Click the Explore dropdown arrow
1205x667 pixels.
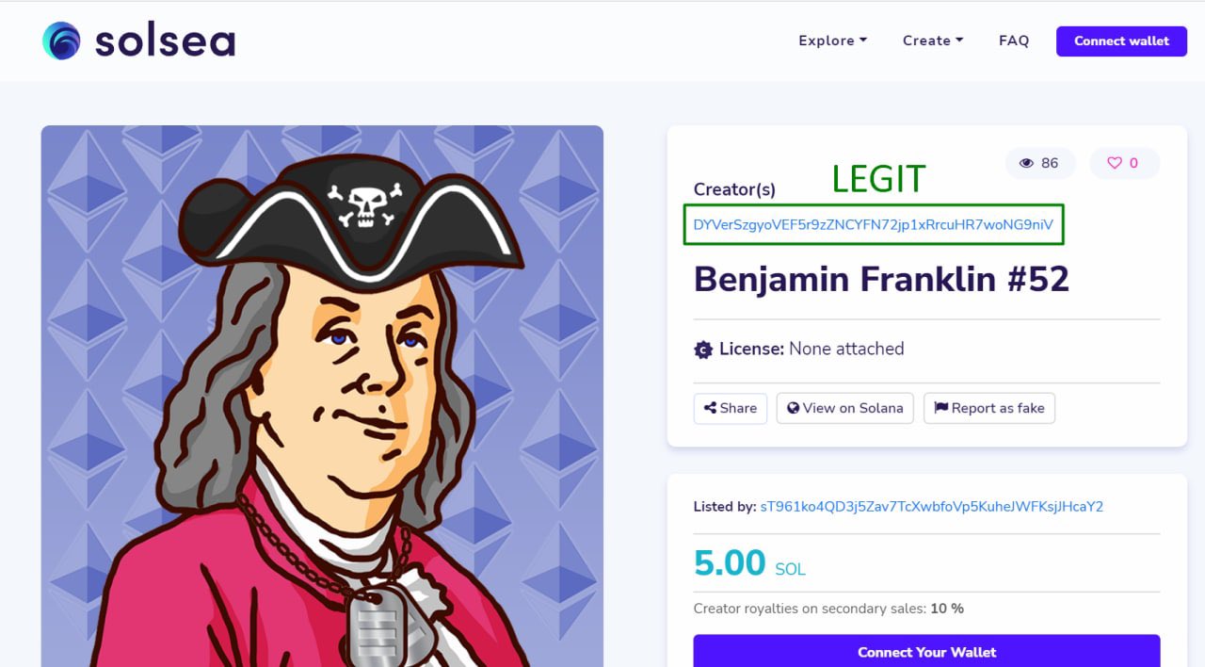863,41
